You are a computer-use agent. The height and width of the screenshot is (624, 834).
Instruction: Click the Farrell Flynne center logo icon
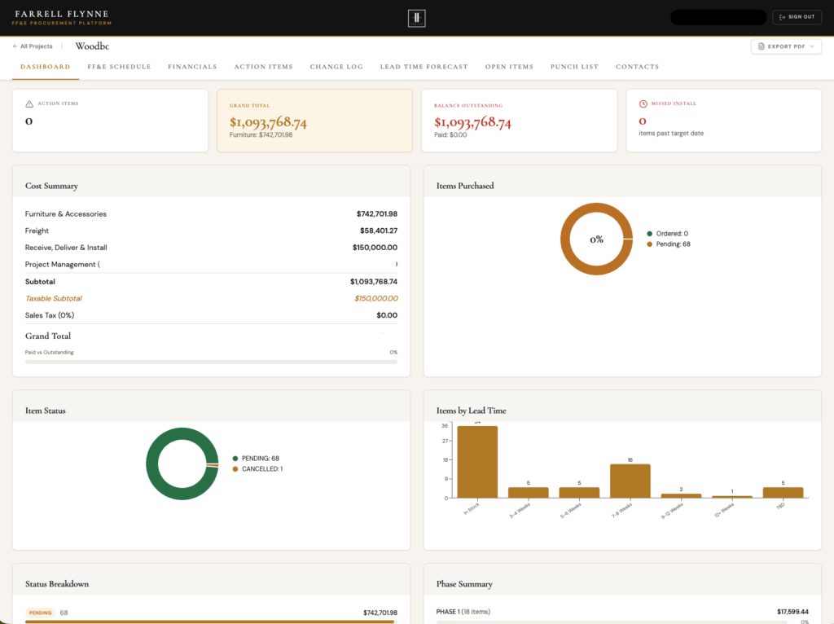416,18
